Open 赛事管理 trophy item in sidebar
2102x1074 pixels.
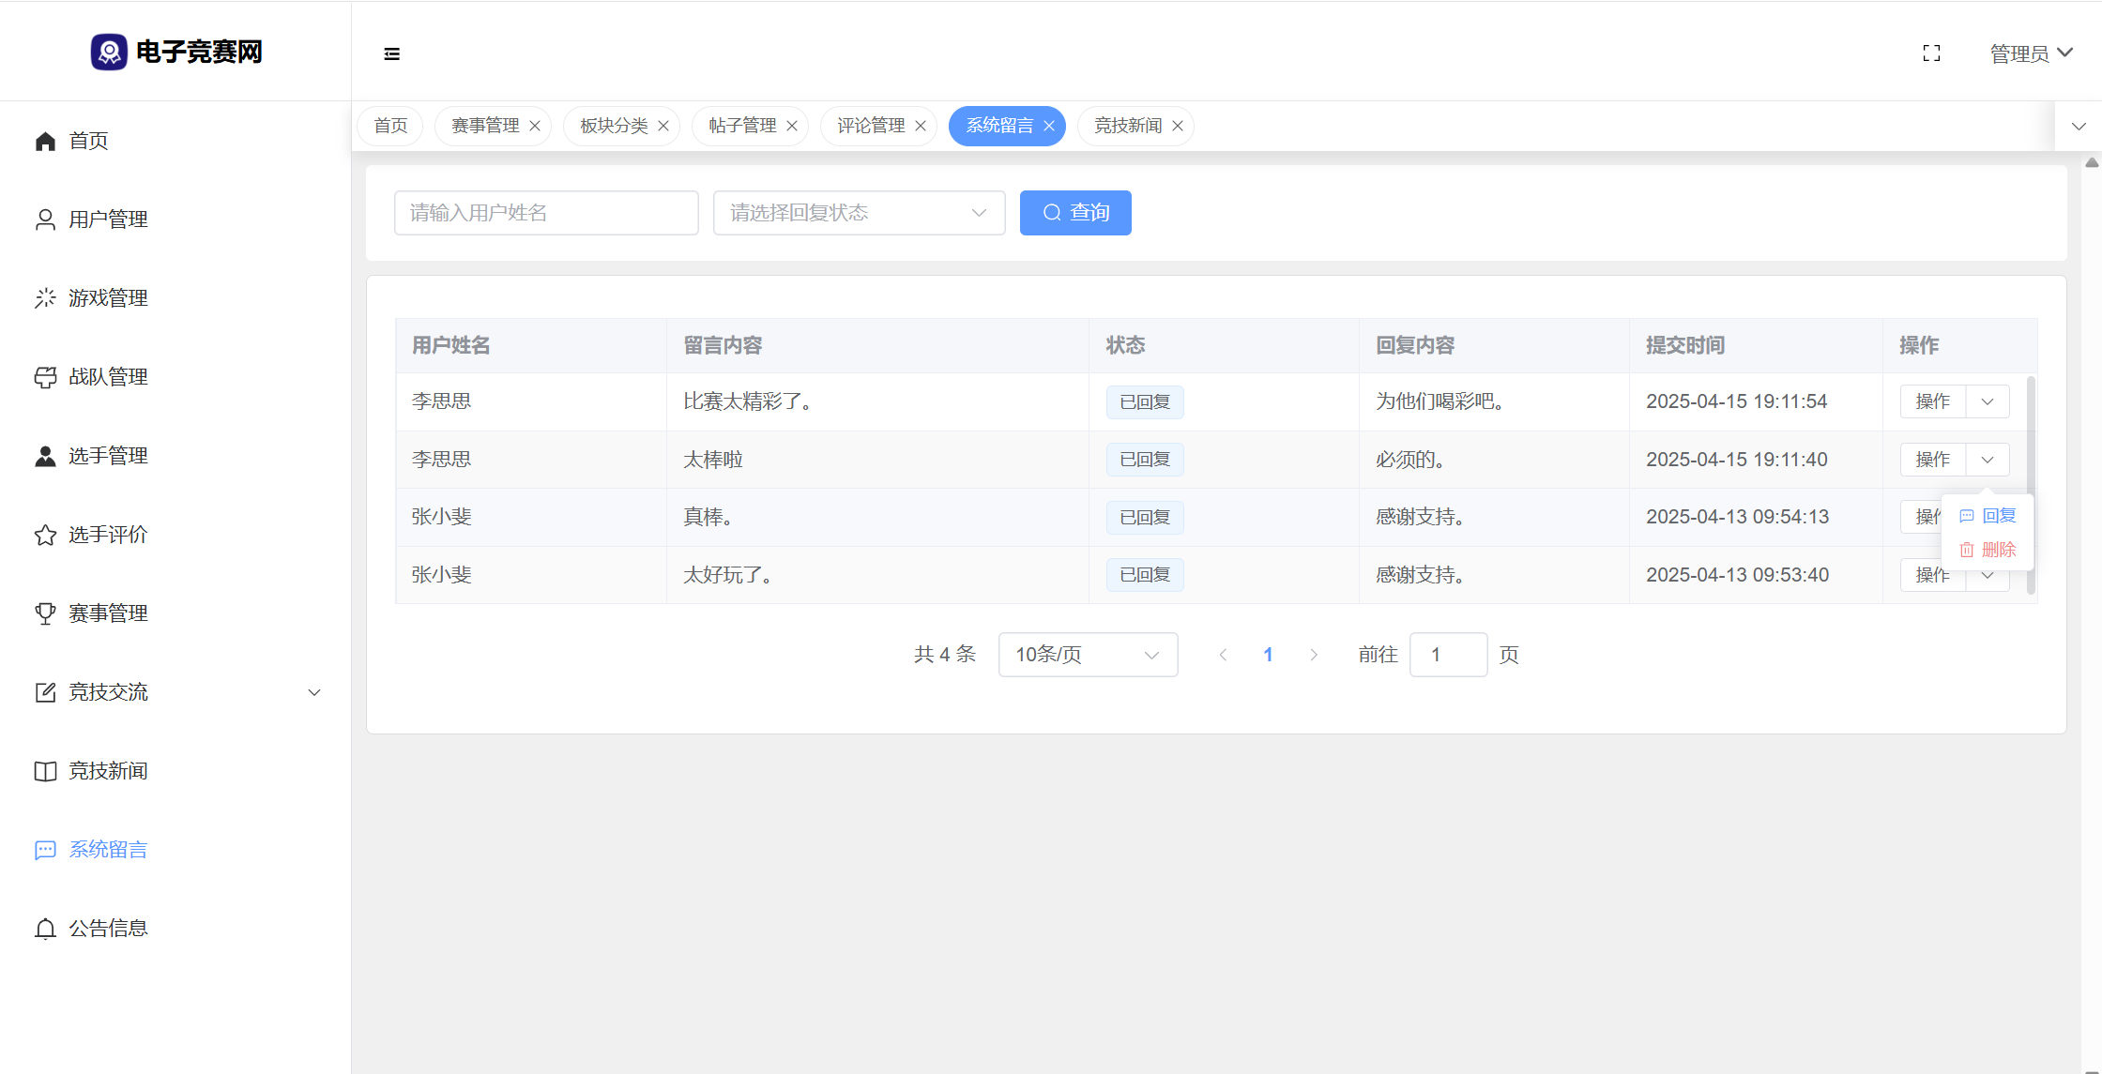point(108,613)
